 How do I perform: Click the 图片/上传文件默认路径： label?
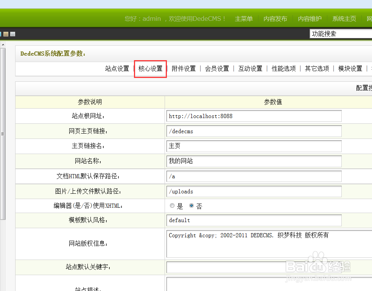click(x=88, y=191)
